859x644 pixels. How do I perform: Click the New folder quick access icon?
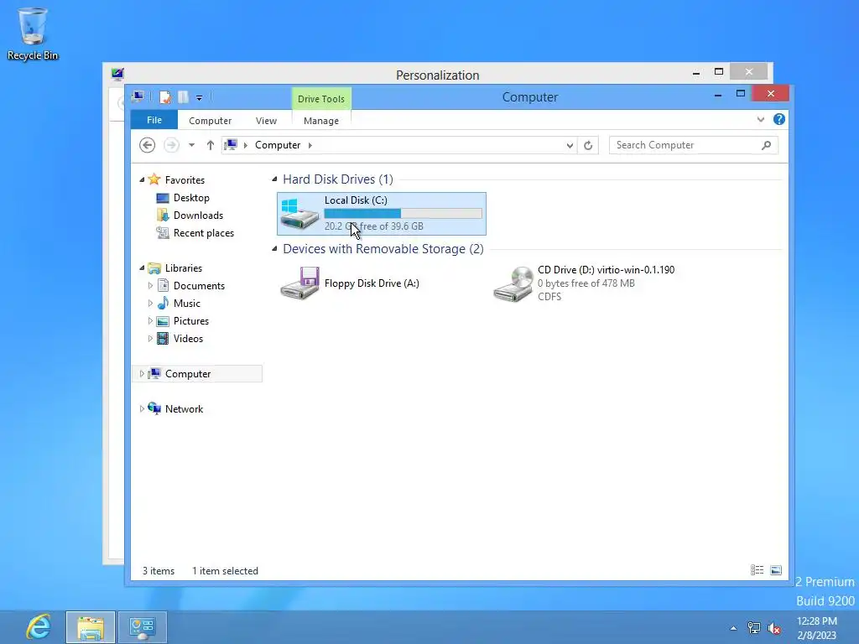pos(183,97)
